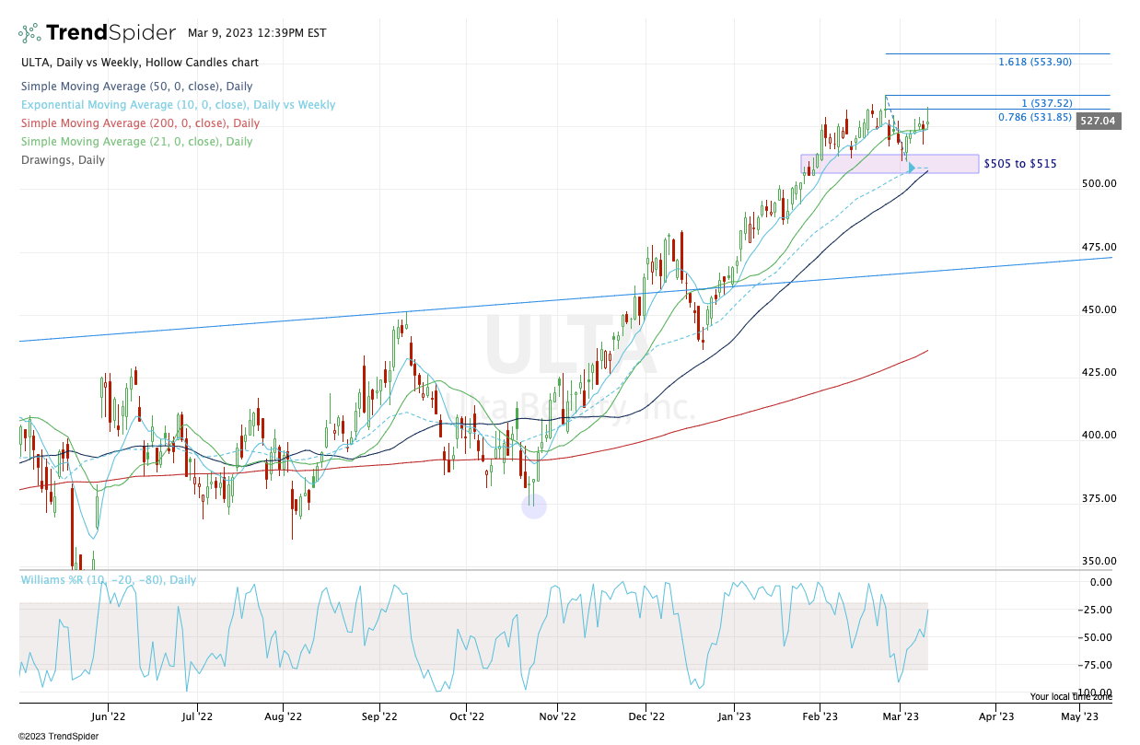Image resolution: width=1140 pixels, height=745 pixels.
Task: Click the blue circle marking the October low
Action: [x=534, y=506]
